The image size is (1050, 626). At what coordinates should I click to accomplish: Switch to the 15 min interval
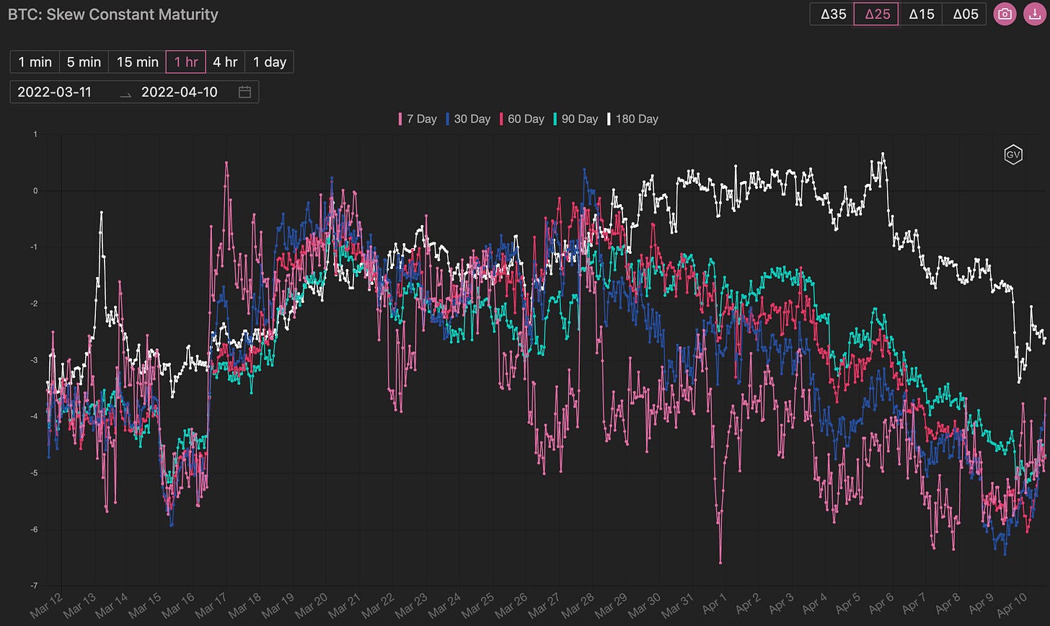(137, 62)
